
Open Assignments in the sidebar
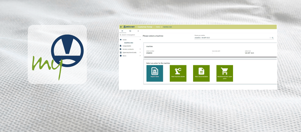pyautogui.click(x=127, y=46)
